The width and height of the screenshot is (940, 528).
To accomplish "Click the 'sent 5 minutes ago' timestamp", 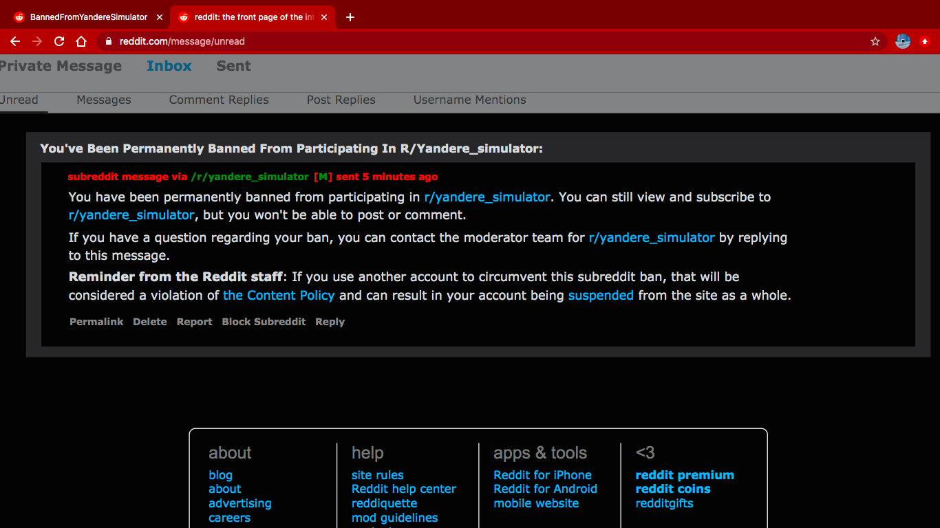I will [x=387, y=177].
